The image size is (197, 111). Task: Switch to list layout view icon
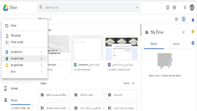(176, 19)
